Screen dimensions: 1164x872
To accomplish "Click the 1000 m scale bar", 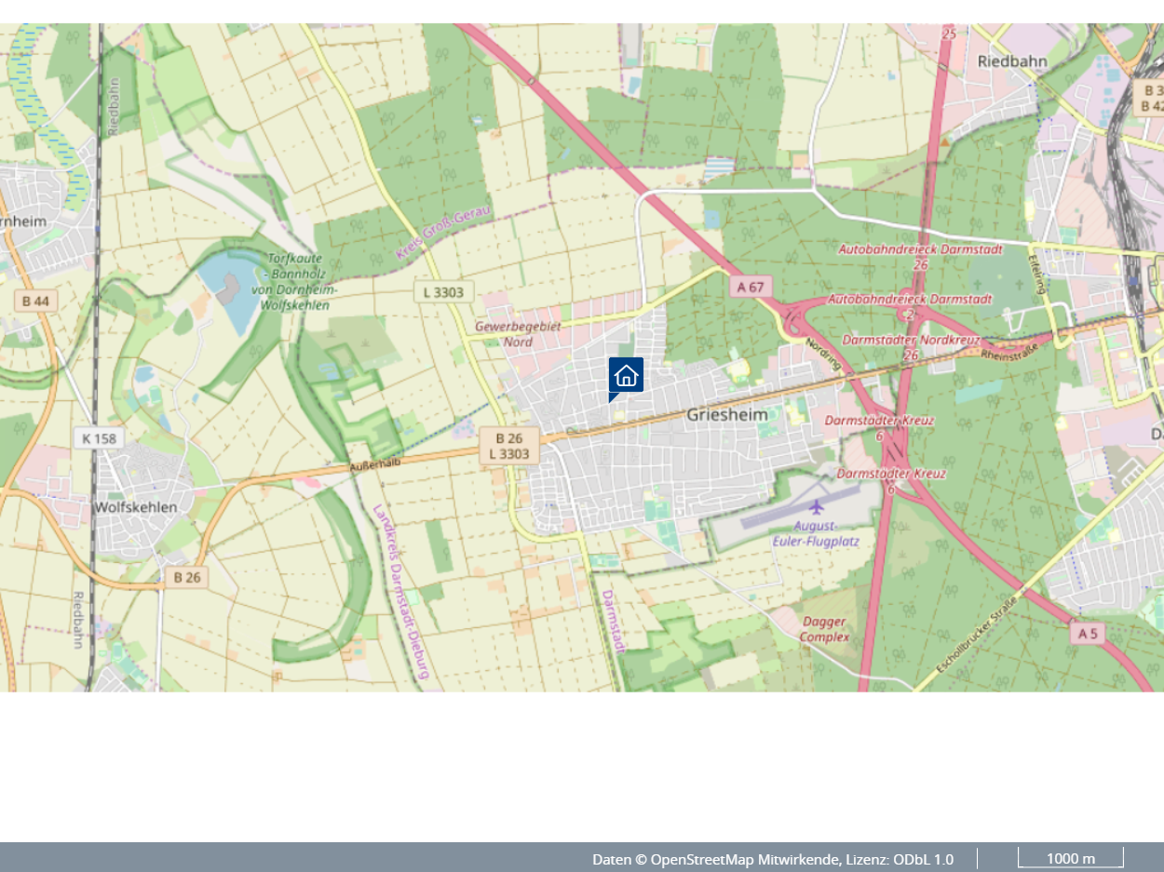I will click(x=1070, y=858).
